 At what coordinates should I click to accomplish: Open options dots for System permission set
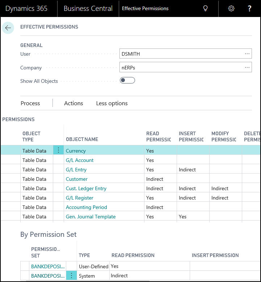[71, 275]
